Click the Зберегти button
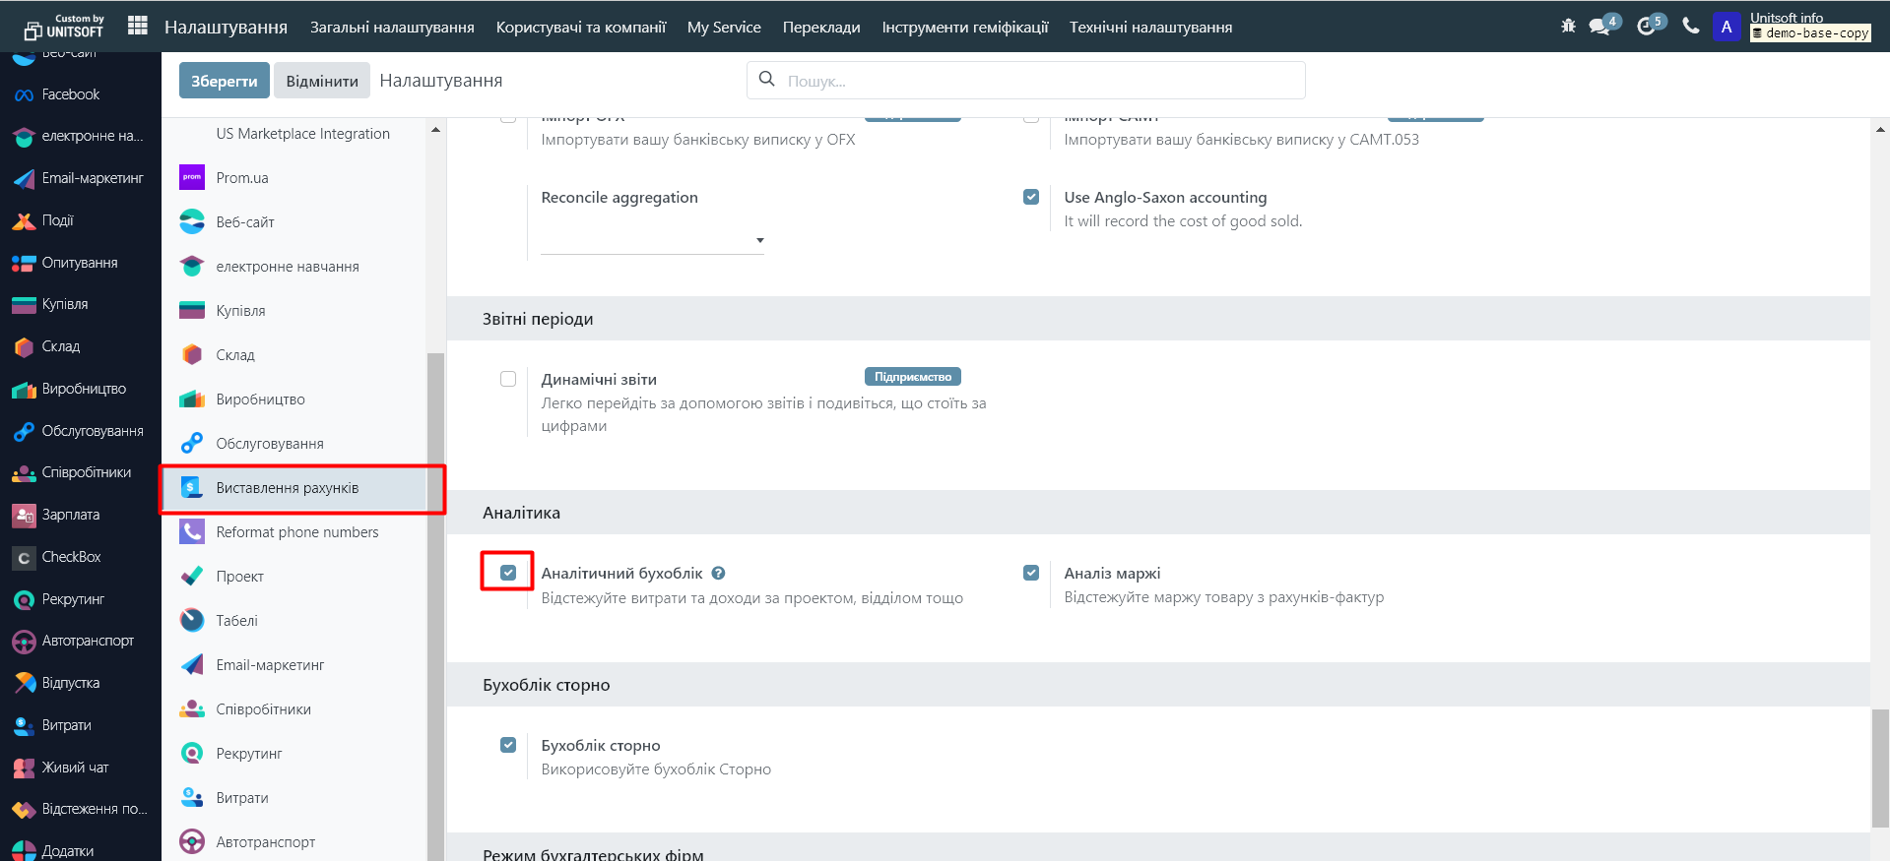1890x861 pixels. pos(224,81)
